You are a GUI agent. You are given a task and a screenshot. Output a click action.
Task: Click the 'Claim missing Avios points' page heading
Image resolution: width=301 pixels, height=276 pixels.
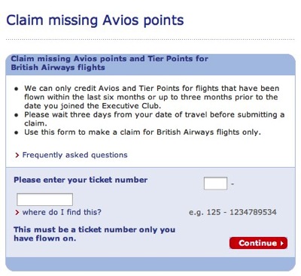tap(95, 20)
